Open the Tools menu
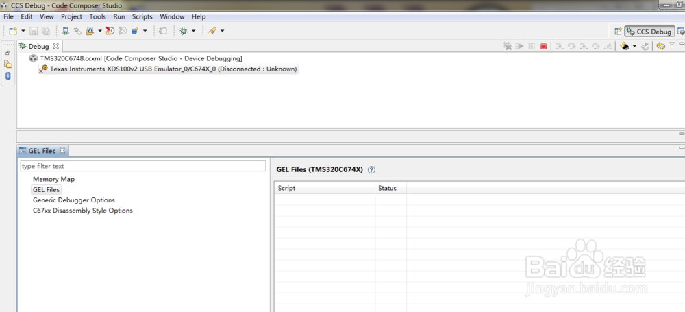 pyautogui.click(x=98, y=16)
